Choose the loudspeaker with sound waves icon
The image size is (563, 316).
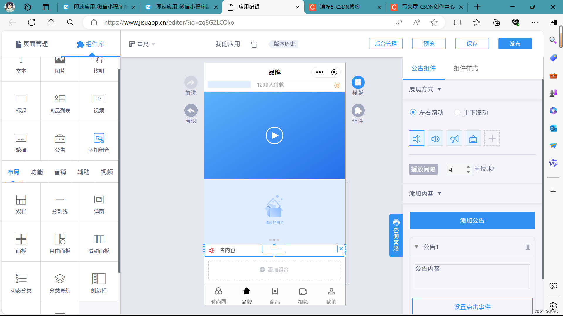click(x=435, y=138)
